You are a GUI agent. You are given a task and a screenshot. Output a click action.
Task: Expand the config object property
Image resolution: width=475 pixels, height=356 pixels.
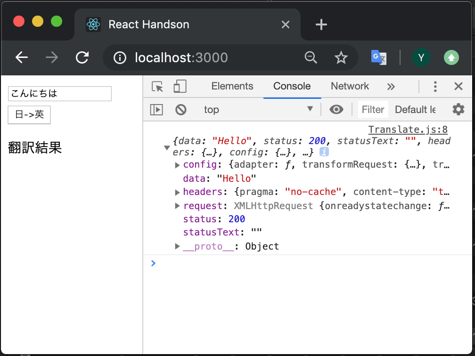[177, 165]
